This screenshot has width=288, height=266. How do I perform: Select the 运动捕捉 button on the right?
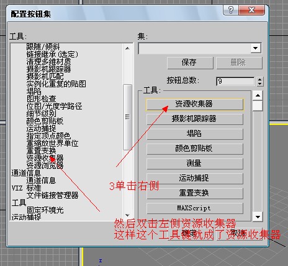tap(195, 178)
